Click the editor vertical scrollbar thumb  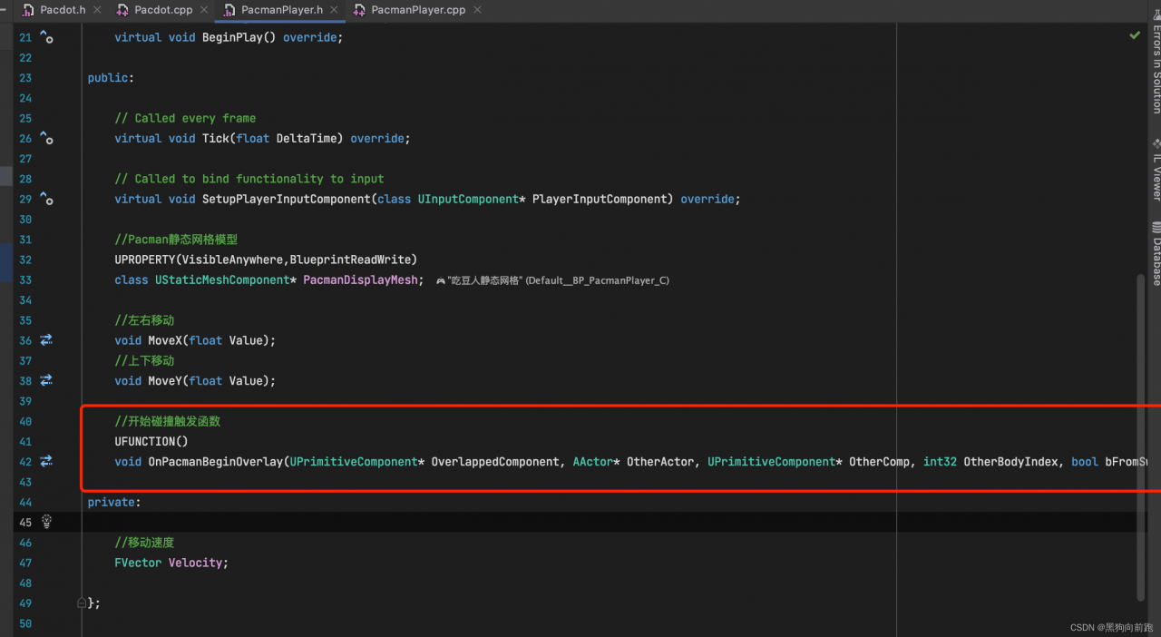pos(1140,436)
